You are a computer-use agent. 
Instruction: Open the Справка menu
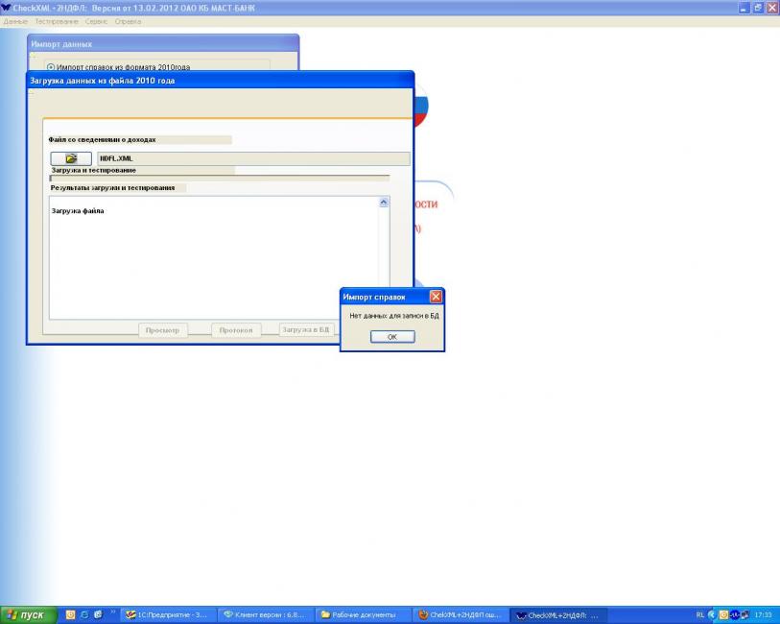(x=128, y=21)
